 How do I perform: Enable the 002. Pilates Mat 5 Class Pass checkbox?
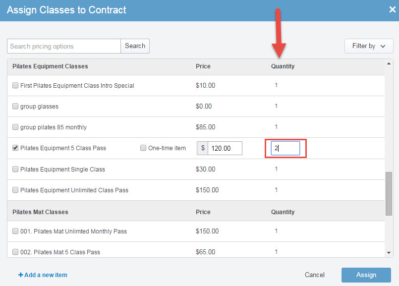pyautogui.click(x=15, y=251)
